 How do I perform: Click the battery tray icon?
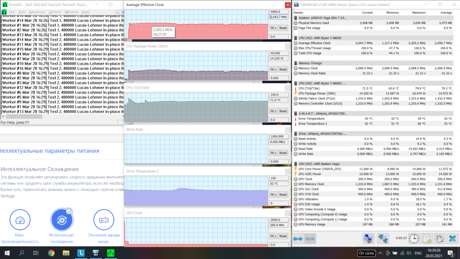tap(395, 253)
